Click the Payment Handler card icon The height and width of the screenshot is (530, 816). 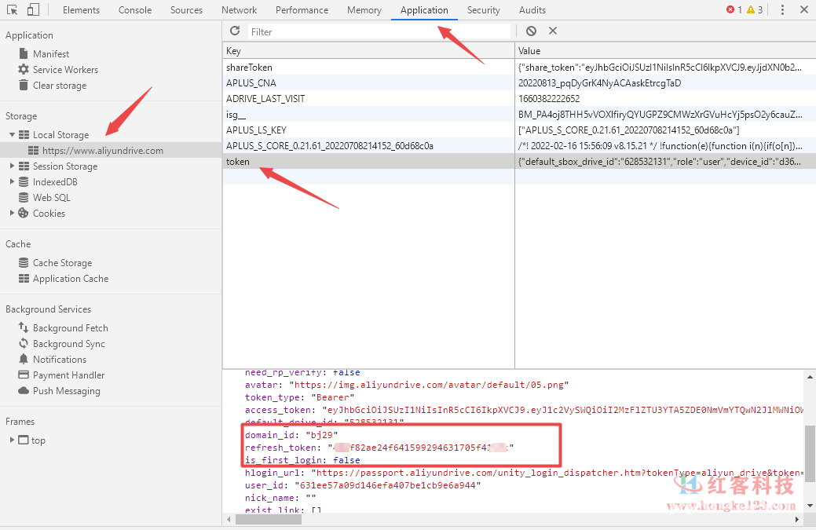coord(24,375)
